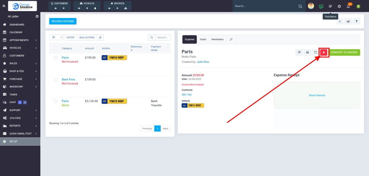
Task: Click the Record Expense button
Action: click(x=63, y=21)
